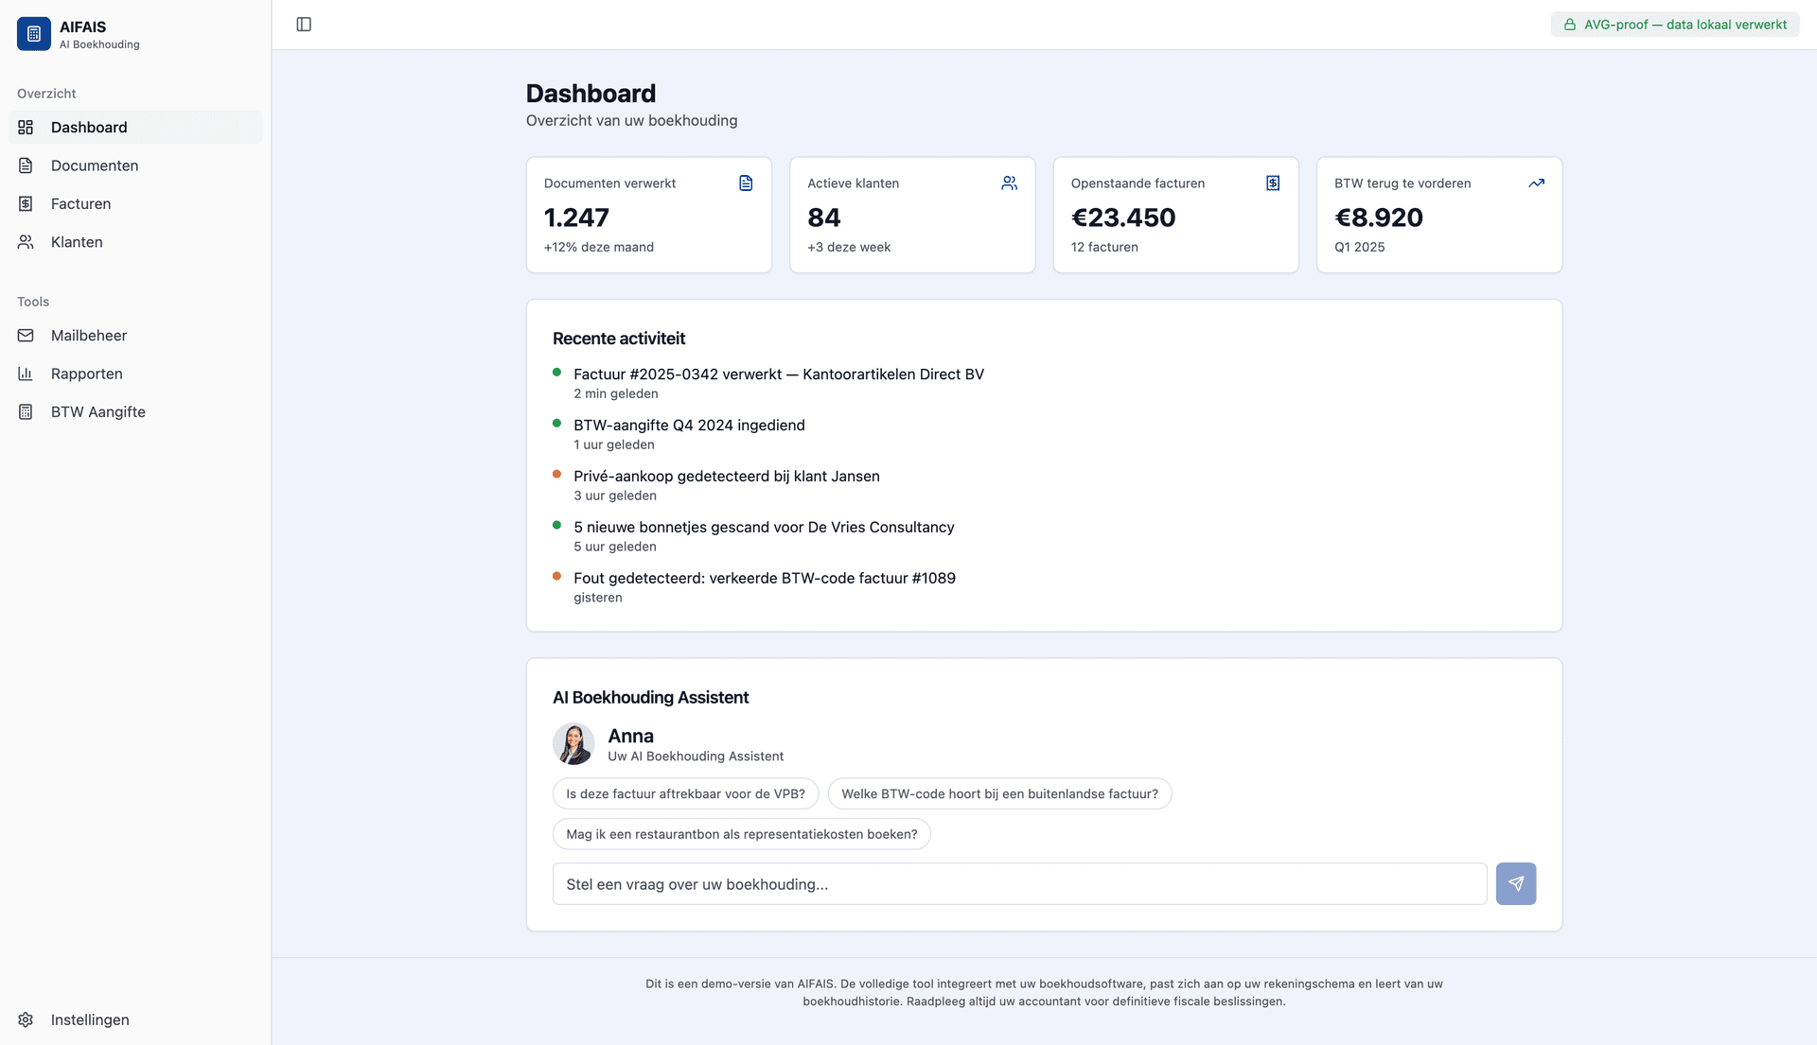
Task: Switch to the Dashboard section
Action: click(x=89, y=127)
